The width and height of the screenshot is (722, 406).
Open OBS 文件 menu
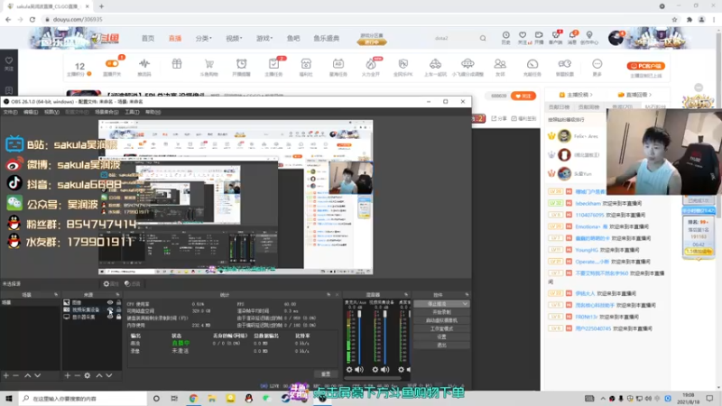10,112
